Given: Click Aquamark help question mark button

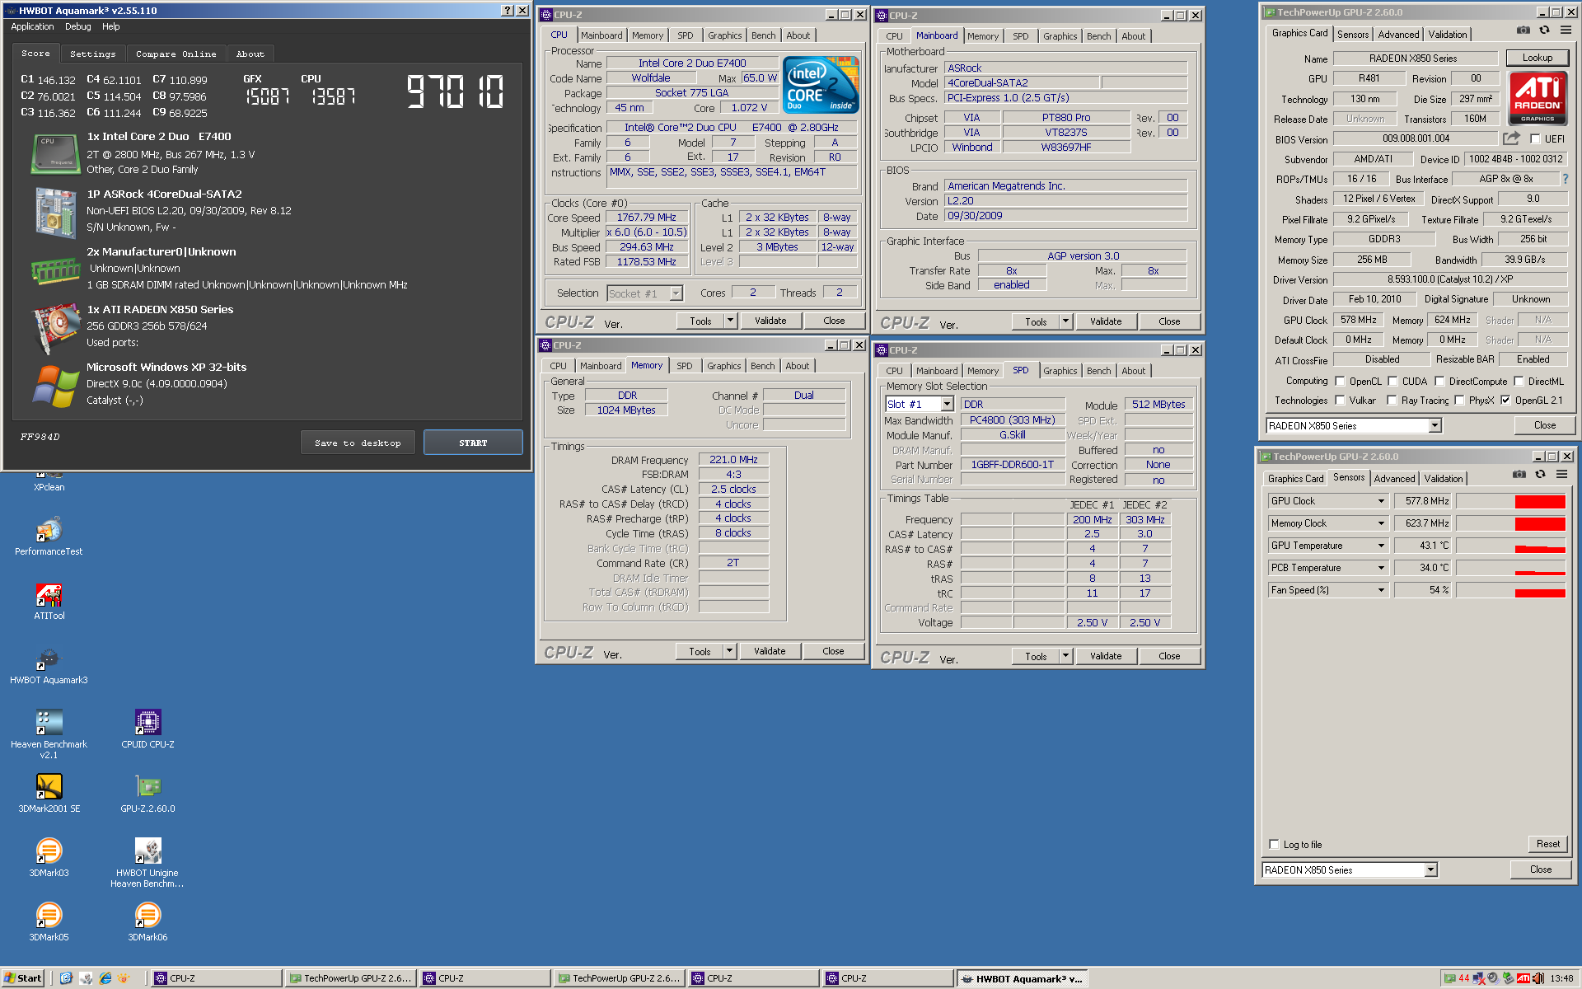Looking at the screenshot, I should 508,11.
